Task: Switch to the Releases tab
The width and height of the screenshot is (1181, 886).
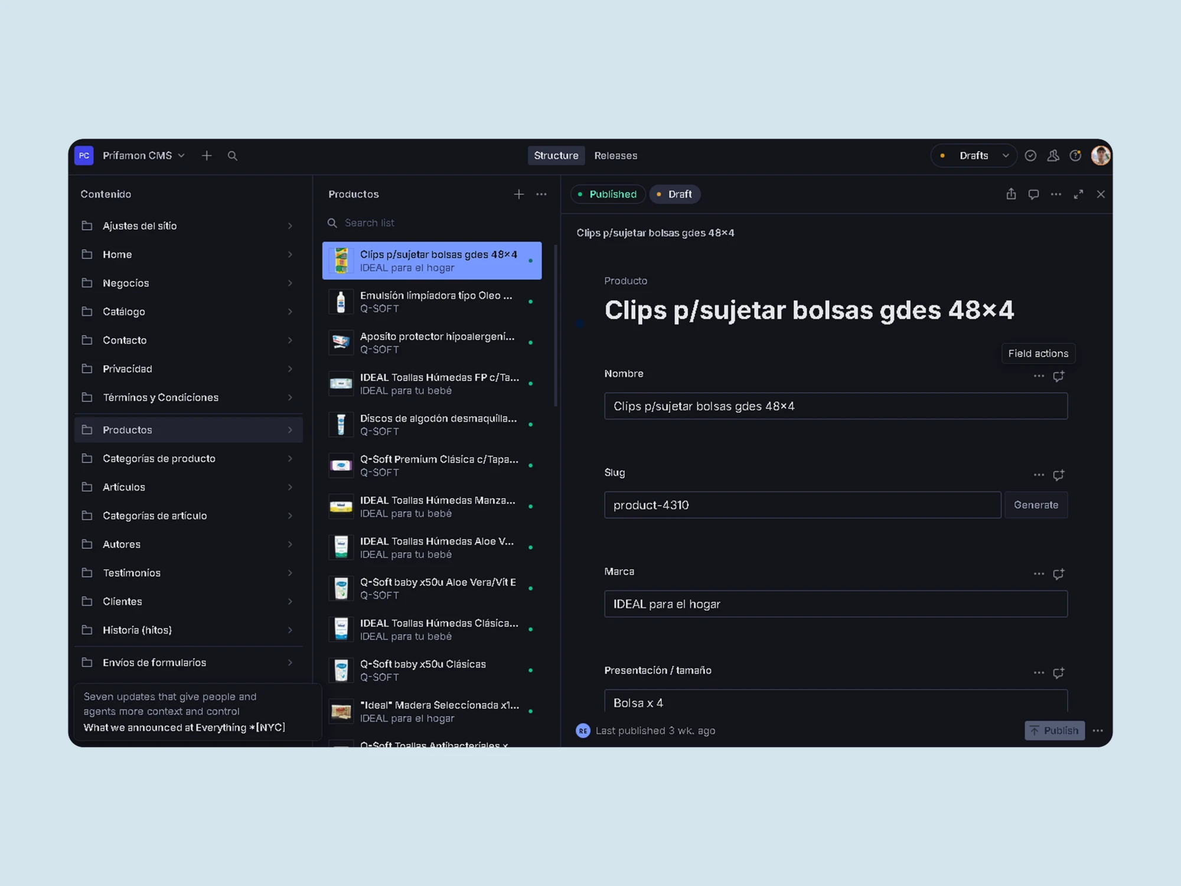Action: click(x=615, y=156)
